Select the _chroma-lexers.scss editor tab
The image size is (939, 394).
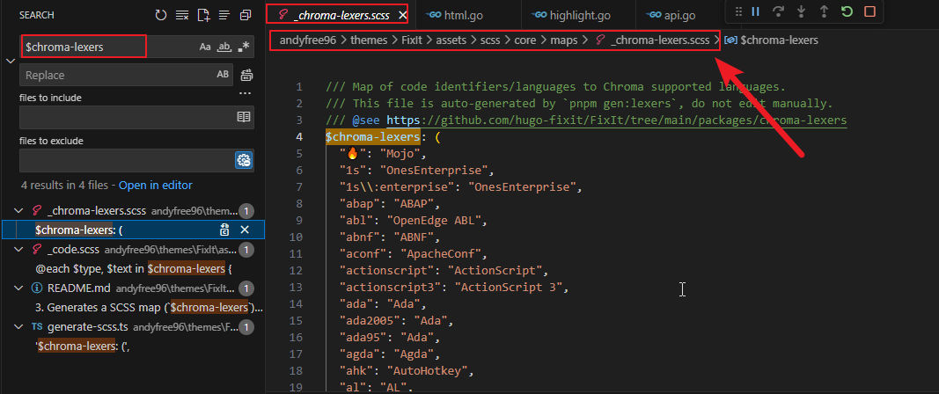click(x=341, y=16)
